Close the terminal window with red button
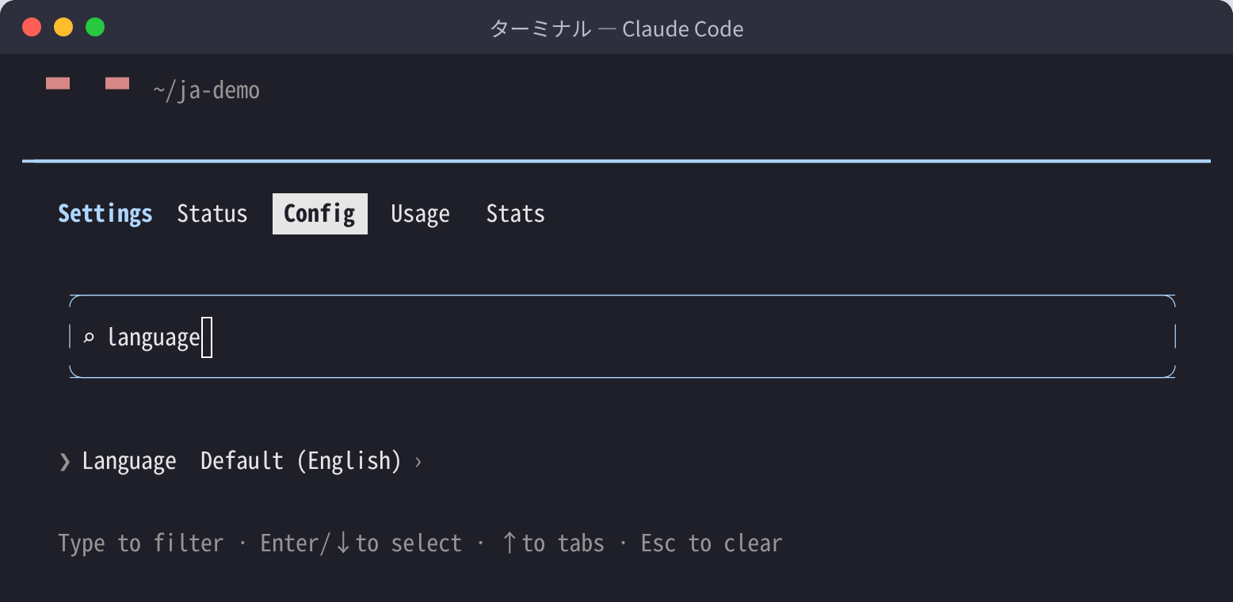The height and width of the screenshot is (602, 1233). click(x=32, y=27)
